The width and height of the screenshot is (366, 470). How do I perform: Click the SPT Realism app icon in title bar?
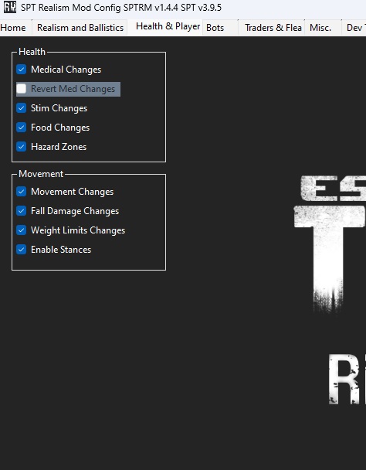point(10,7)
